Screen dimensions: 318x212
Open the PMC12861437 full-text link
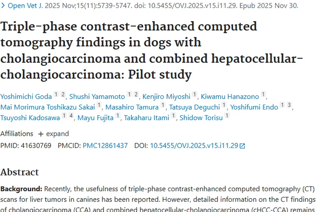[105, 145]
